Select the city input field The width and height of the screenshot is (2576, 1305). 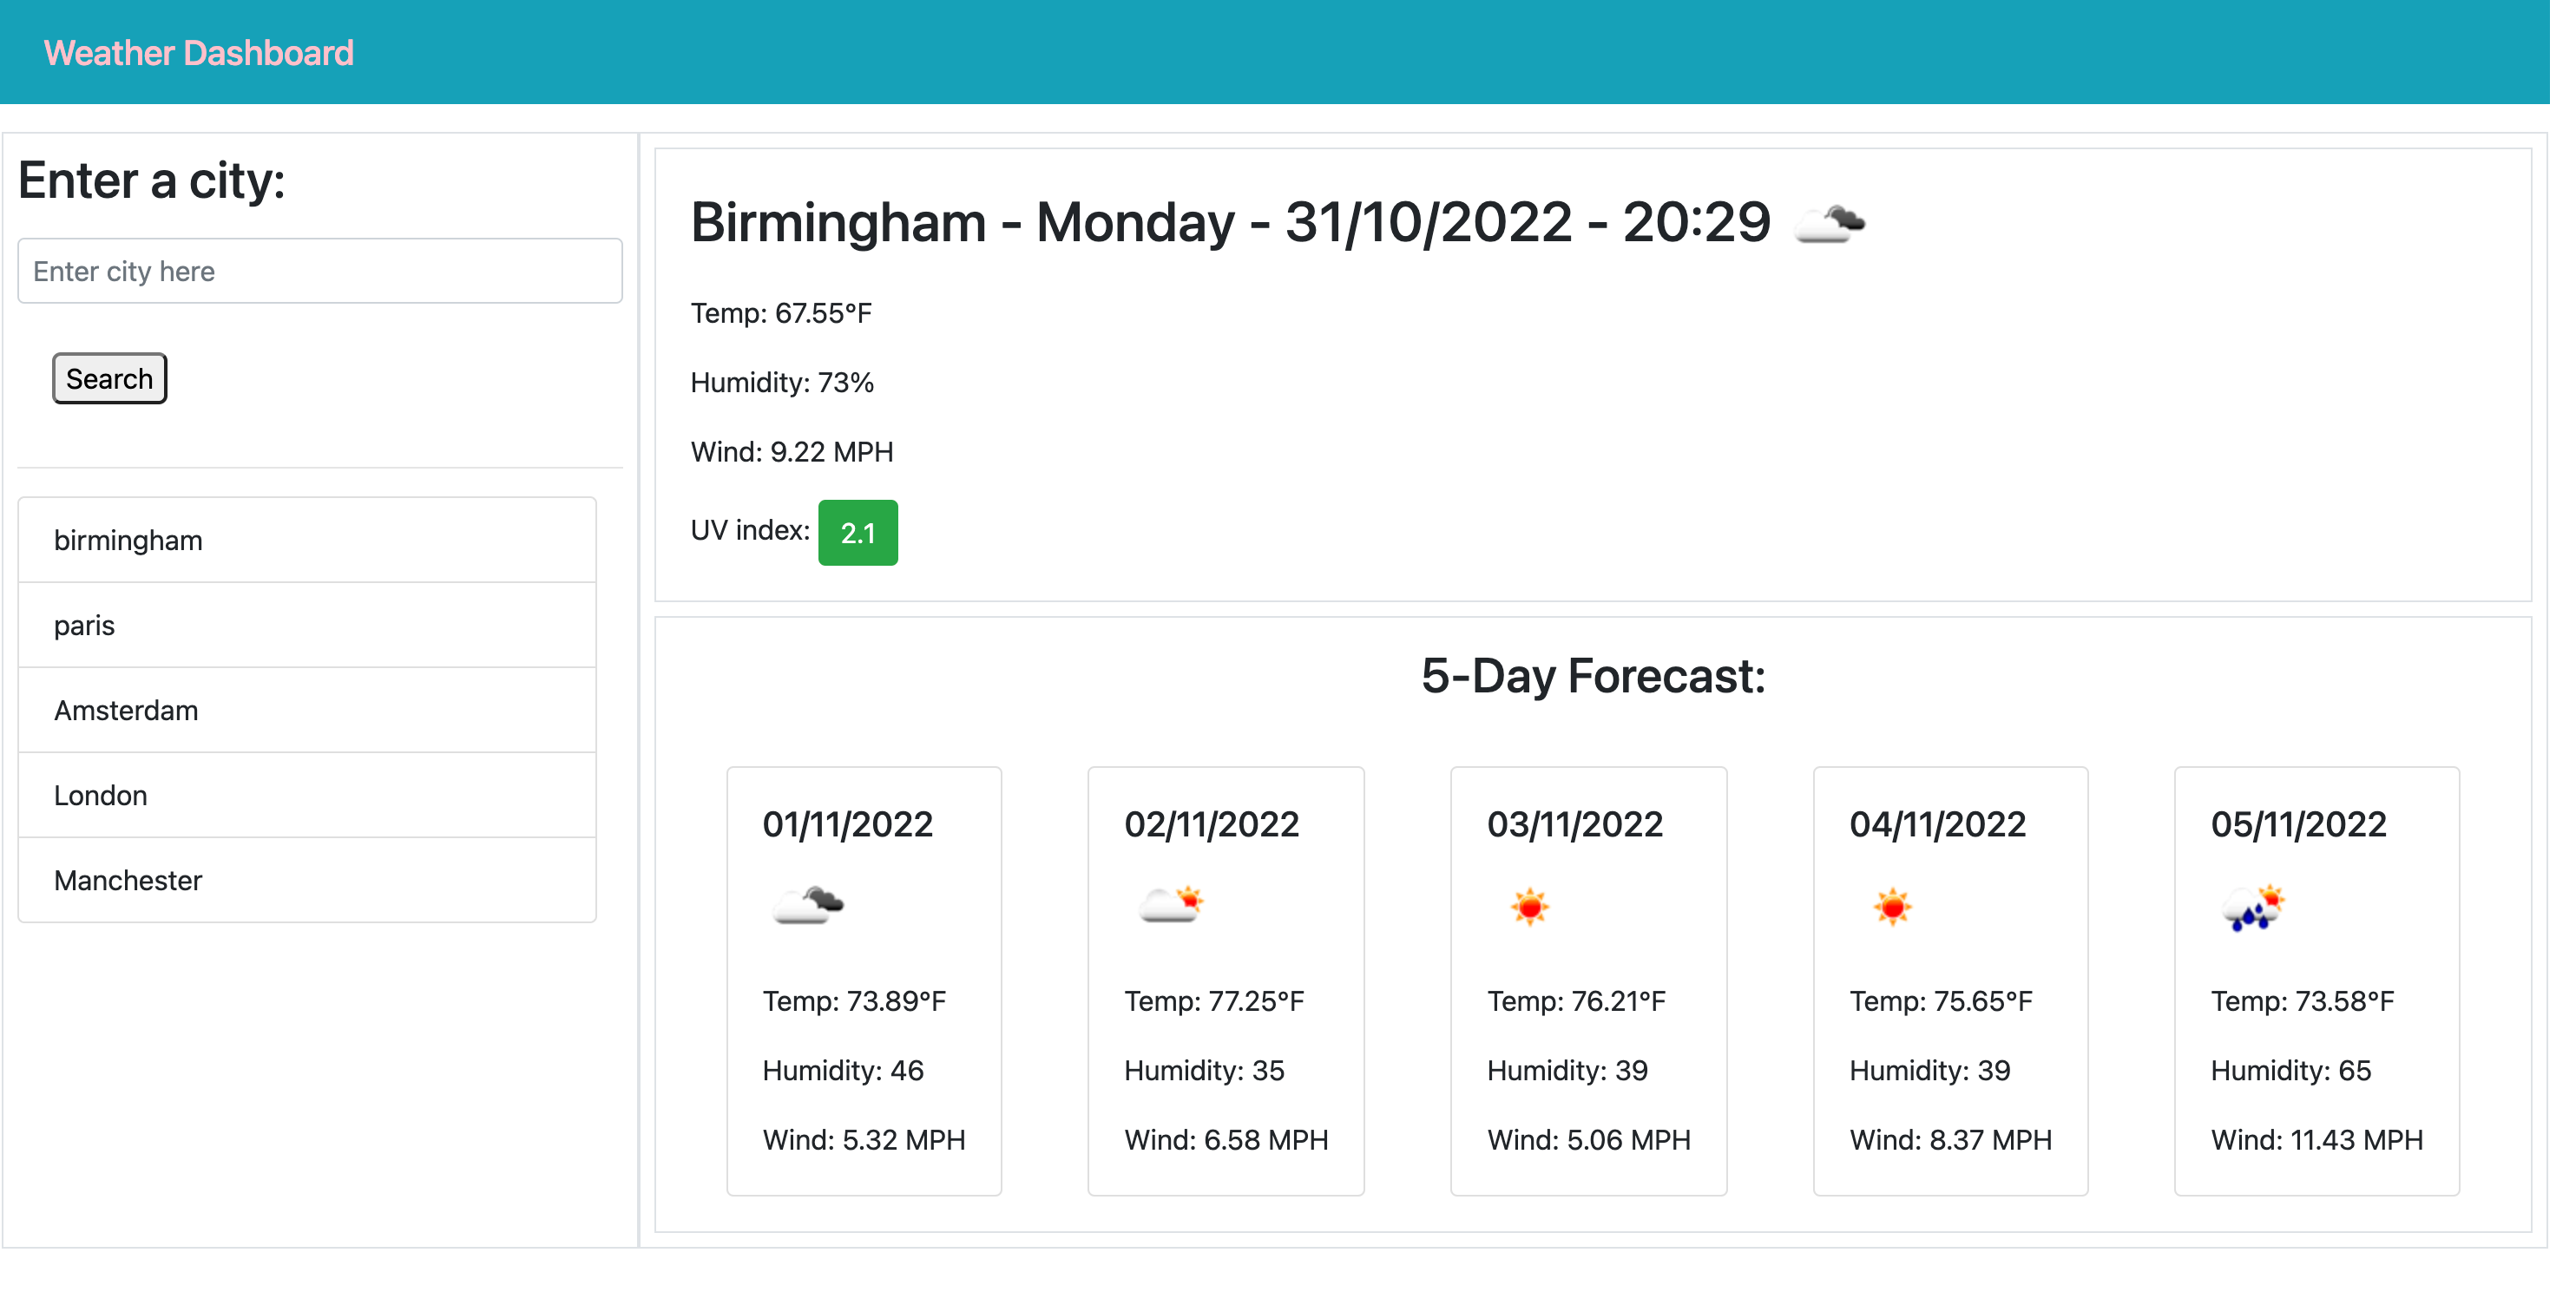coord(318,270)
